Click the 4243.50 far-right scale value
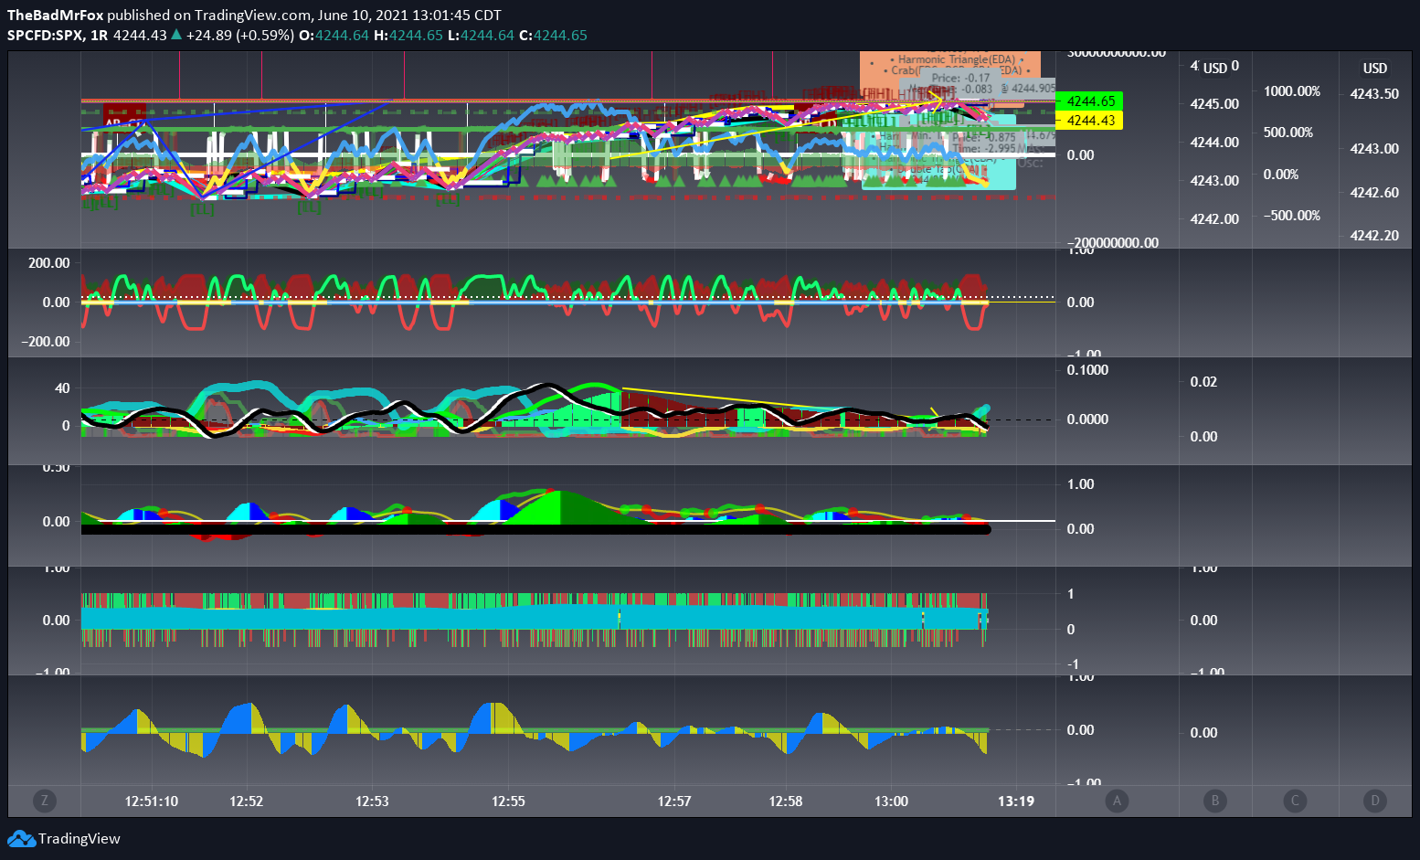The image size is (1420, 860). (x=1374, y=94)
